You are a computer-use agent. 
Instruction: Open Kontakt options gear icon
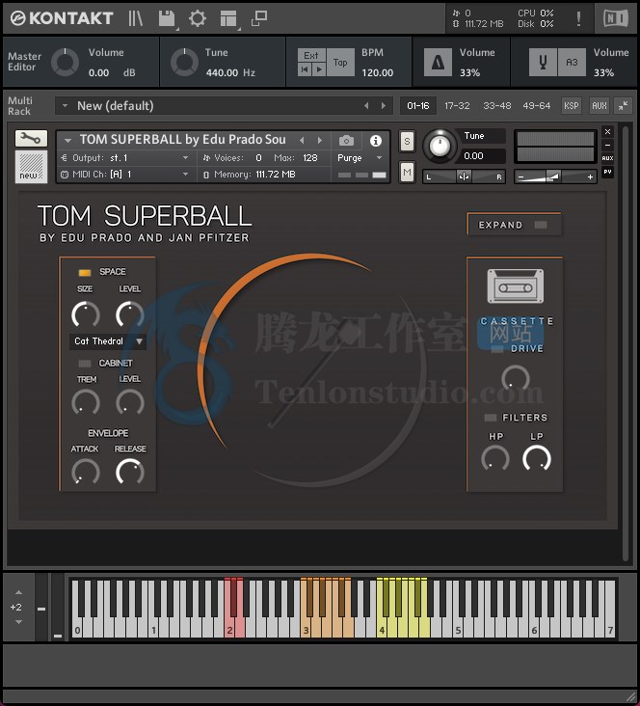tap(198, 18)
